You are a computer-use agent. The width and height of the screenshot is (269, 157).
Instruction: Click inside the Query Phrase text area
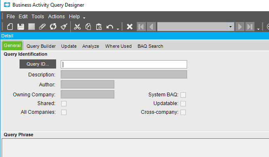click(136, 148)
